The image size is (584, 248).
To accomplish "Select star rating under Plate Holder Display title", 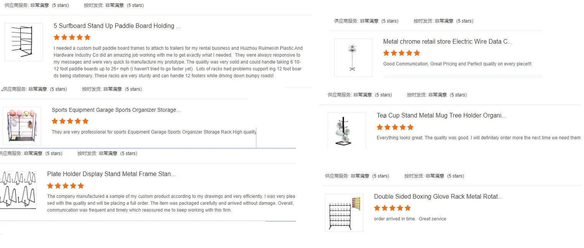I will [66, 186].
